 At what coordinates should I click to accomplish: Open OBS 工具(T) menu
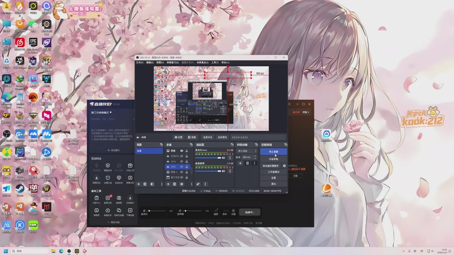point(215,62)
